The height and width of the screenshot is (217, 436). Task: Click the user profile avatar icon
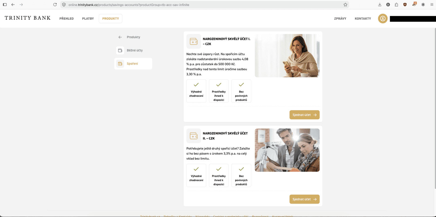(x=383, y=19)
